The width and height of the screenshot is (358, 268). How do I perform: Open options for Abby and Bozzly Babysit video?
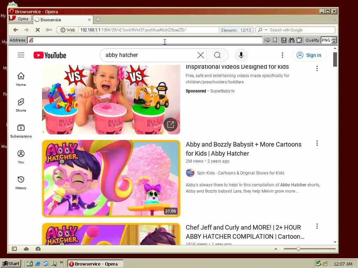(317, 143)
